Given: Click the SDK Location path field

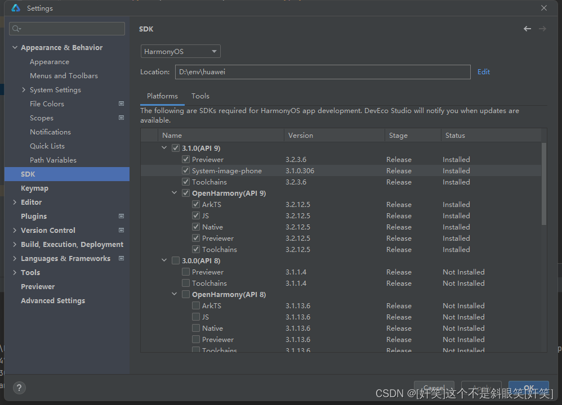Looking at the screenshot, I should 323,71.
